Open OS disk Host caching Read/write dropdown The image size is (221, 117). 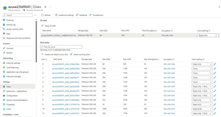(208, 35)
